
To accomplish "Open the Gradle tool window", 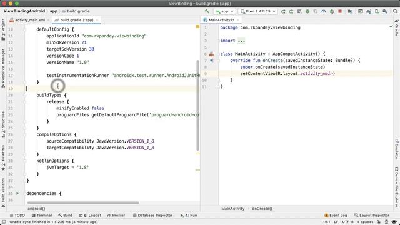I will [x=397, y=28].
